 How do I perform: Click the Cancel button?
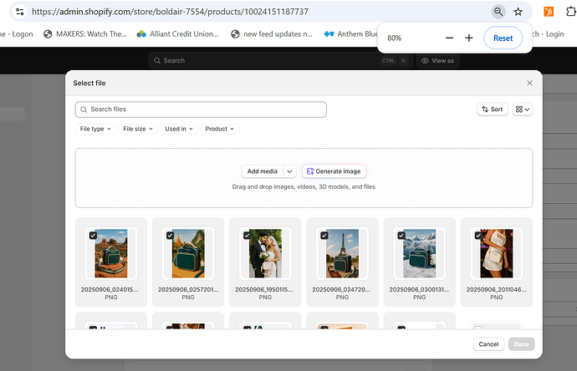pos(488,344)
